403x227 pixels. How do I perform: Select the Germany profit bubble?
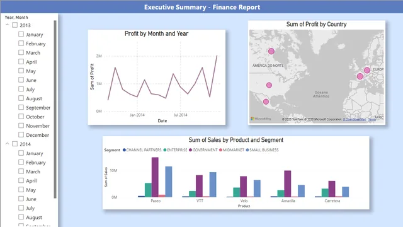click(367, 70)
